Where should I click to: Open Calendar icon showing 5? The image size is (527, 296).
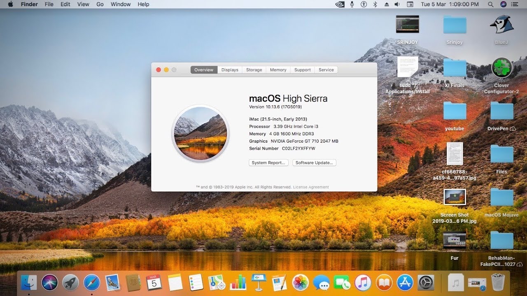tap(154, 282)
